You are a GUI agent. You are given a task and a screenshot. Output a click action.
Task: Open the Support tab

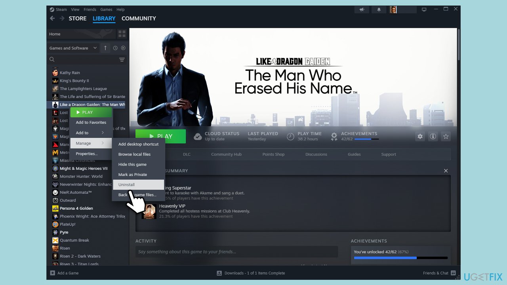(x=389, y=154)
